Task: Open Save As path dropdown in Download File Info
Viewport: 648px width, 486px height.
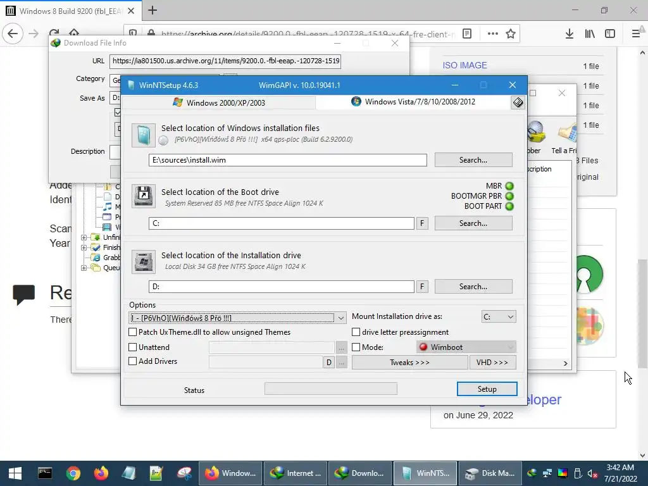Action: pos(116,98)
